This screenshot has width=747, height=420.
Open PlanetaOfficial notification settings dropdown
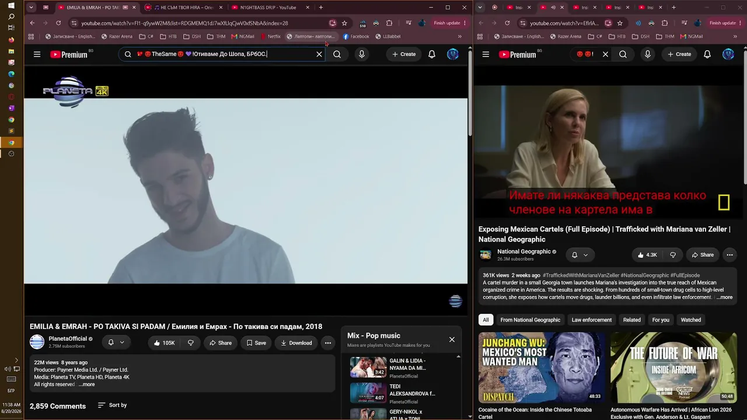pyautogui.click(x=116, y=342)
